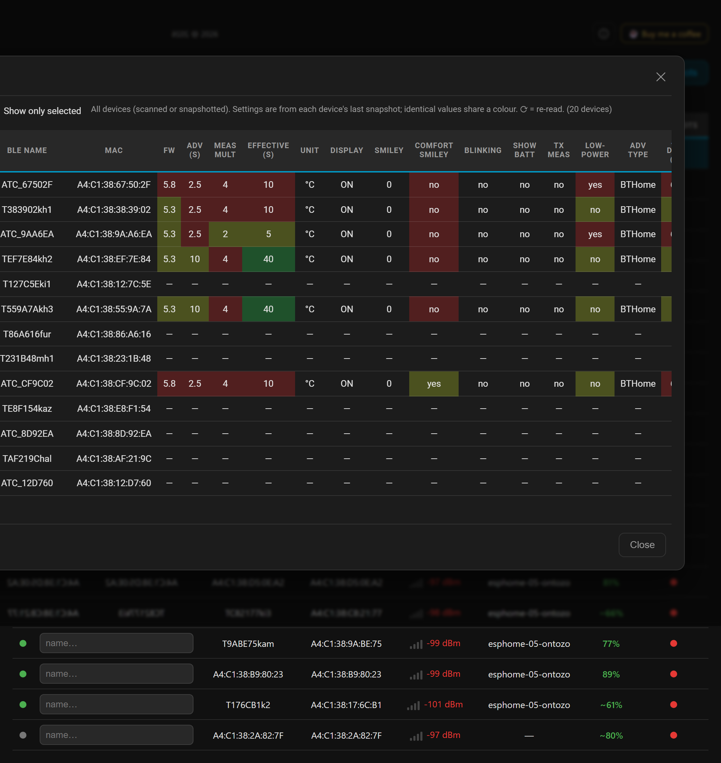Click the Close button at dialog bottom
The width and height of the screenshot is (721, 763).
(x=642, y=545)
